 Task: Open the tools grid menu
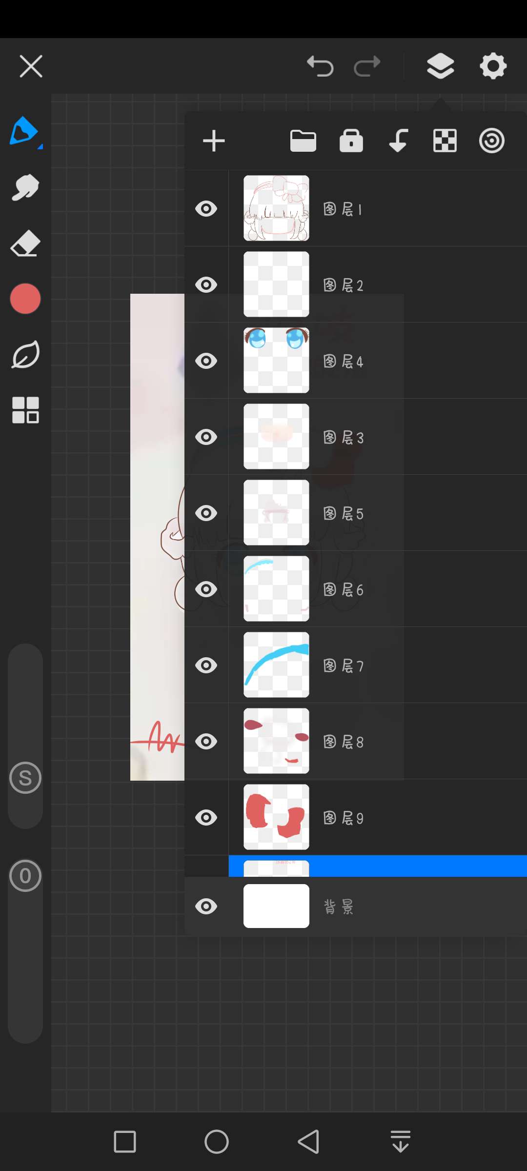pos(25,410)
